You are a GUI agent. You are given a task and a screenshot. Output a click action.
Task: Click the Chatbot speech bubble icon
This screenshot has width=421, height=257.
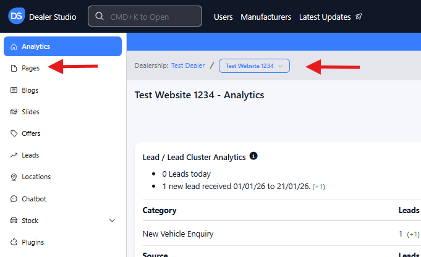pyautogui.click(x=14, y=199)
